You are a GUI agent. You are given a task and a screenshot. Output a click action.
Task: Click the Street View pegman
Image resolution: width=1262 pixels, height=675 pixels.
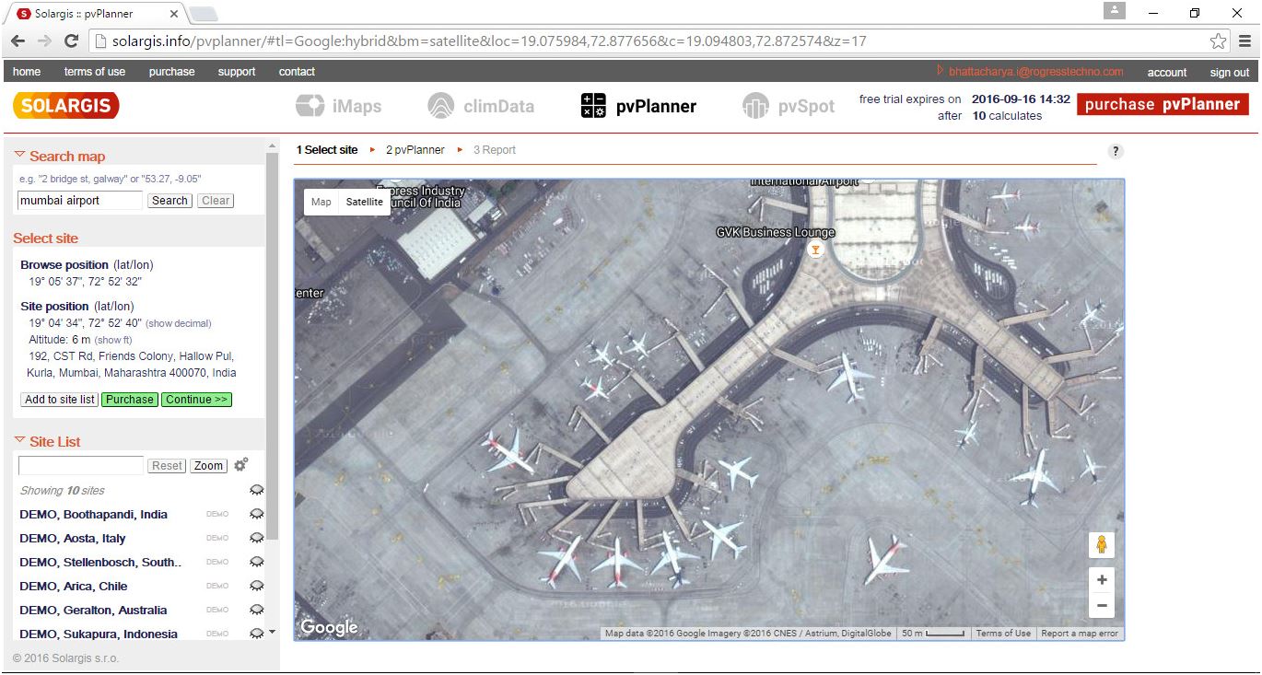[1102, 545]
